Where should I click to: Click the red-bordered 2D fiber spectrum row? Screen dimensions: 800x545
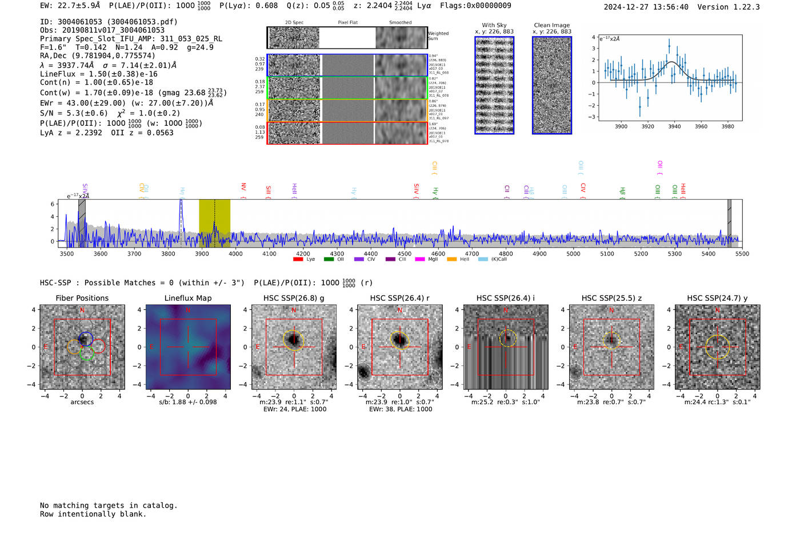(x=347, y=133)
